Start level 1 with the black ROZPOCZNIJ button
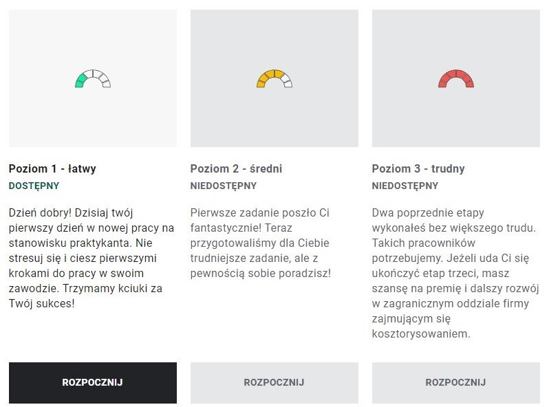 (x=93, y=382)
